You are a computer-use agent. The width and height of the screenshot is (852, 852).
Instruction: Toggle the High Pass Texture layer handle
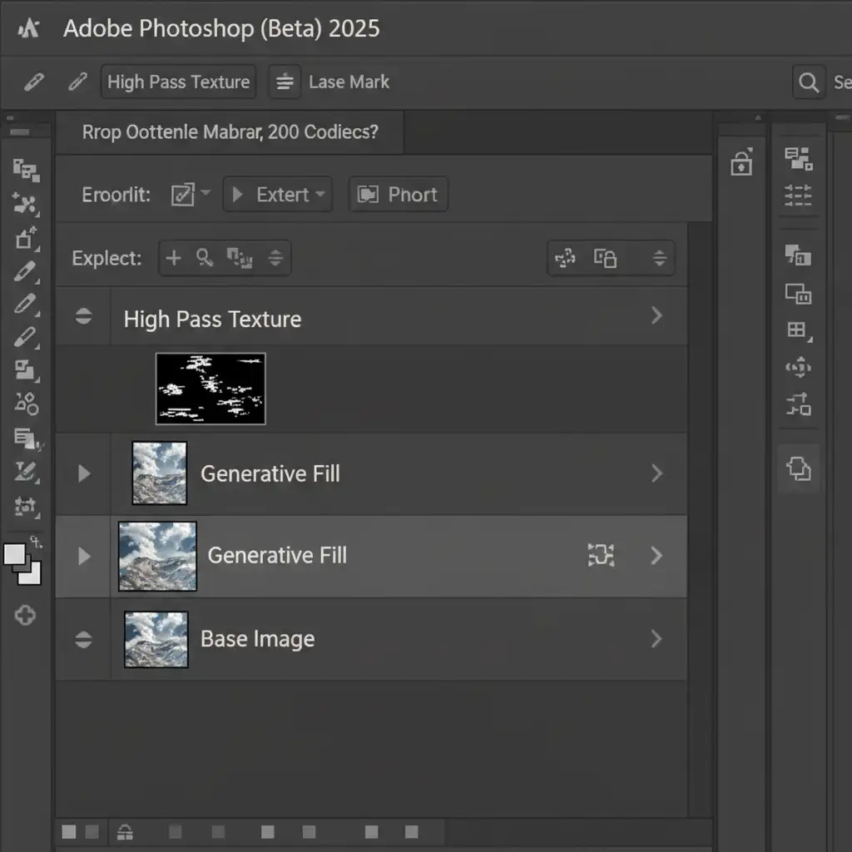[83, 316]
